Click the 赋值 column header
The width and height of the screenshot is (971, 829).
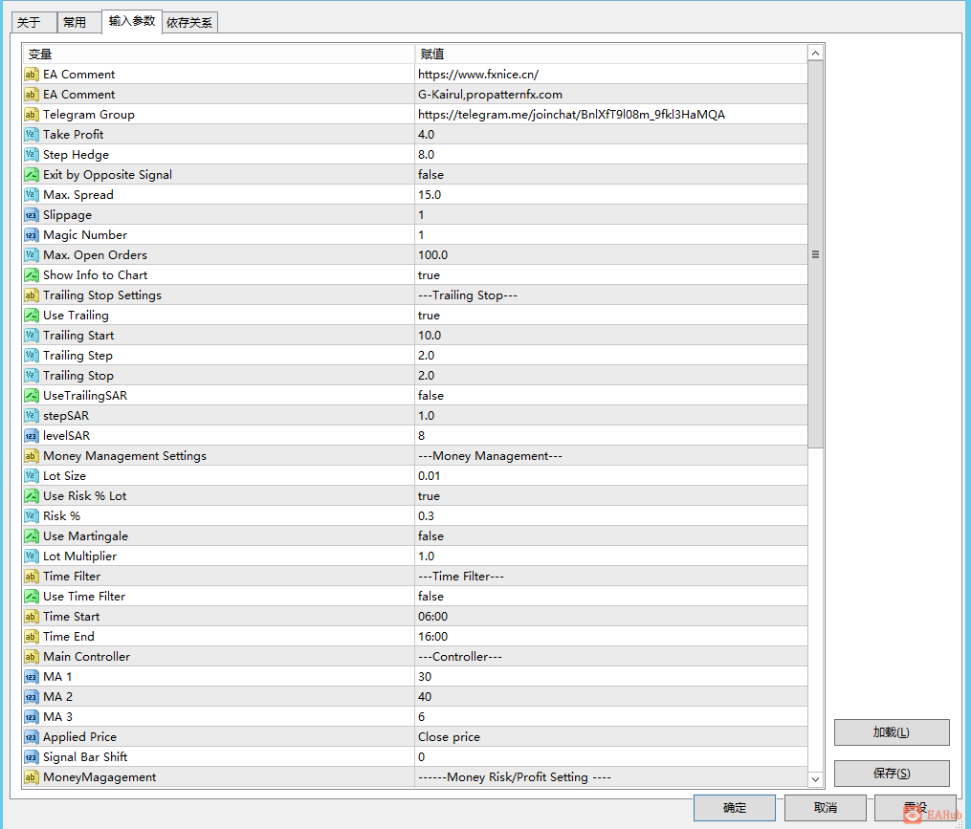tap(611, 54)
